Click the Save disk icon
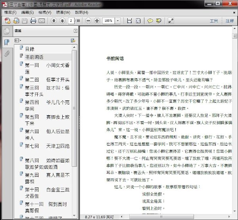The height and width of the screenshot is (220, 238). (25, 21)
